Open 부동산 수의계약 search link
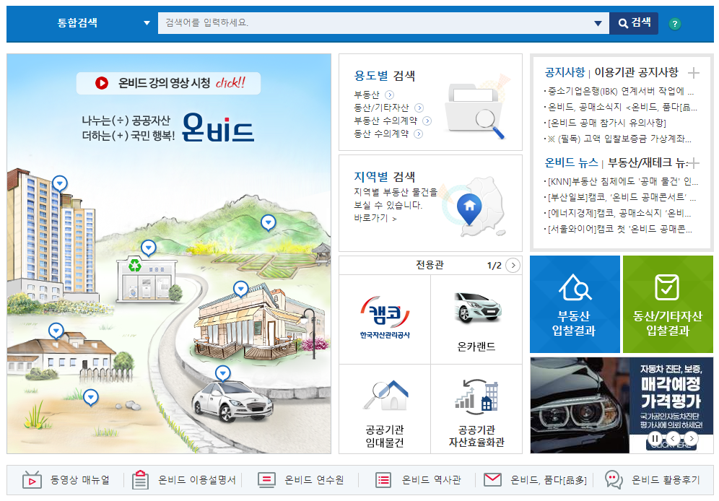The image size is (719, 501). (x=393, y=121)
